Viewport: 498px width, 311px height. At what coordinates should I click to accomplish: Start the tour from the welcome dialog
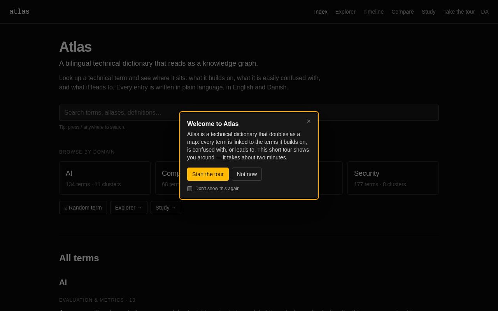(208, 174)
